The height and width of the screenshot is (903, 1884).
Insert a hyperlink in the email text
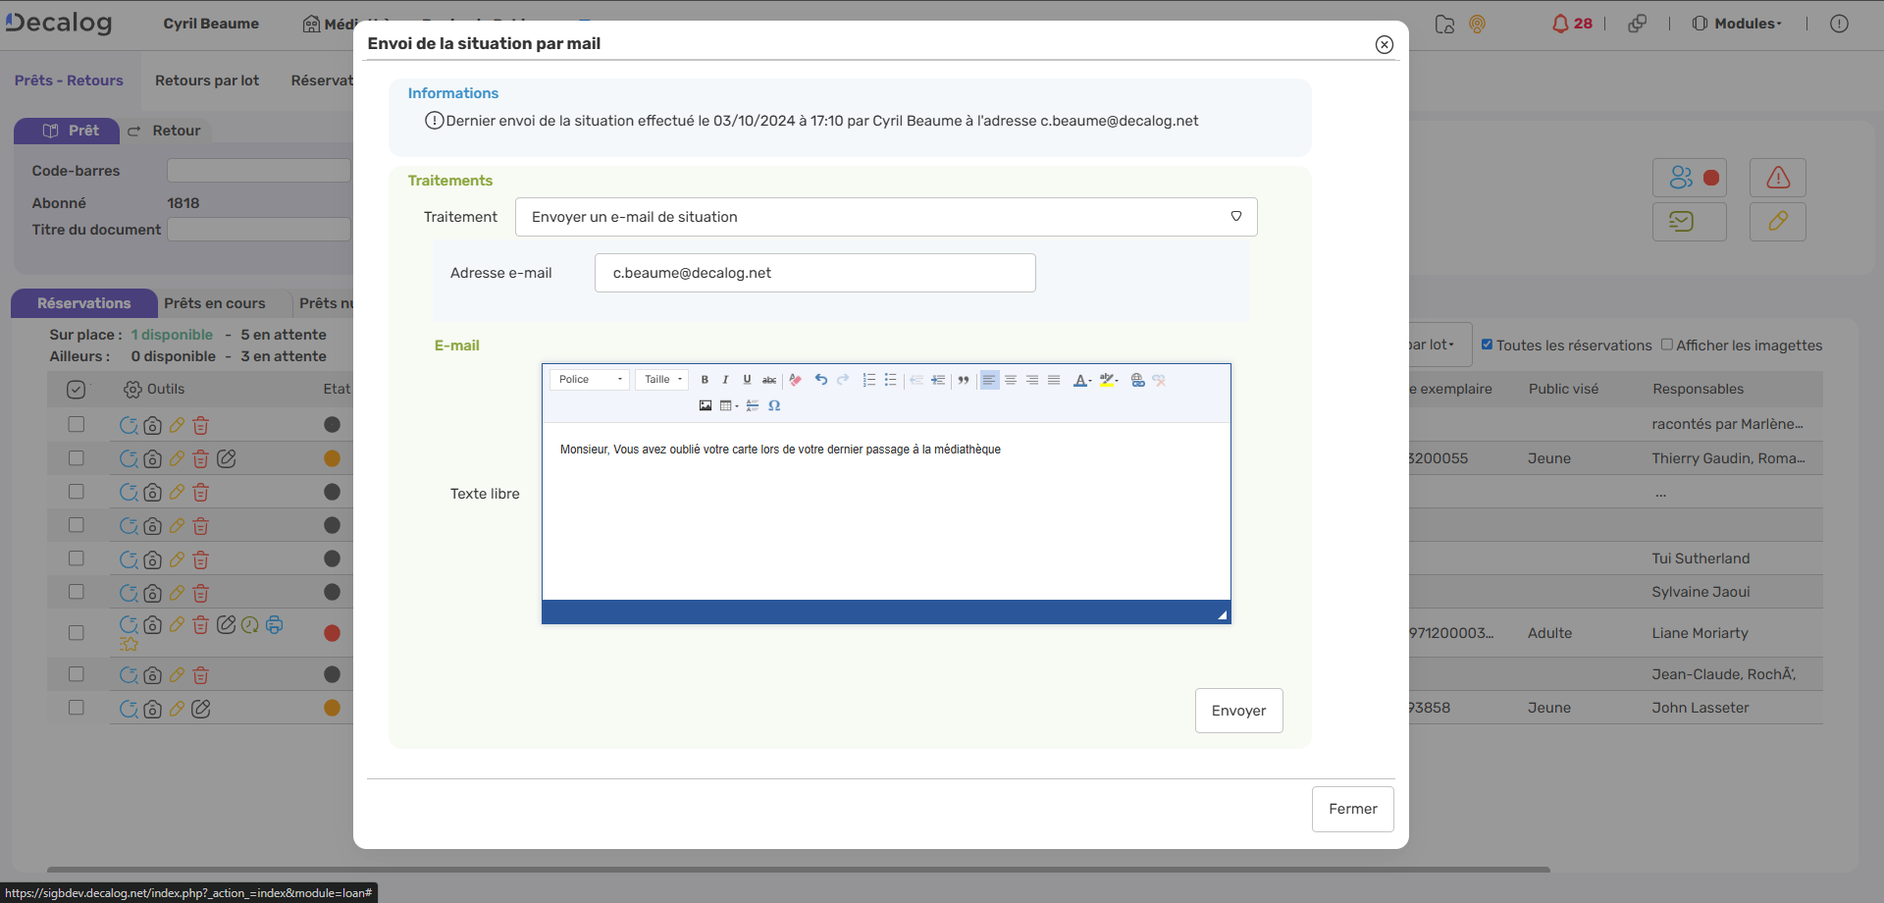(1137, 380)
